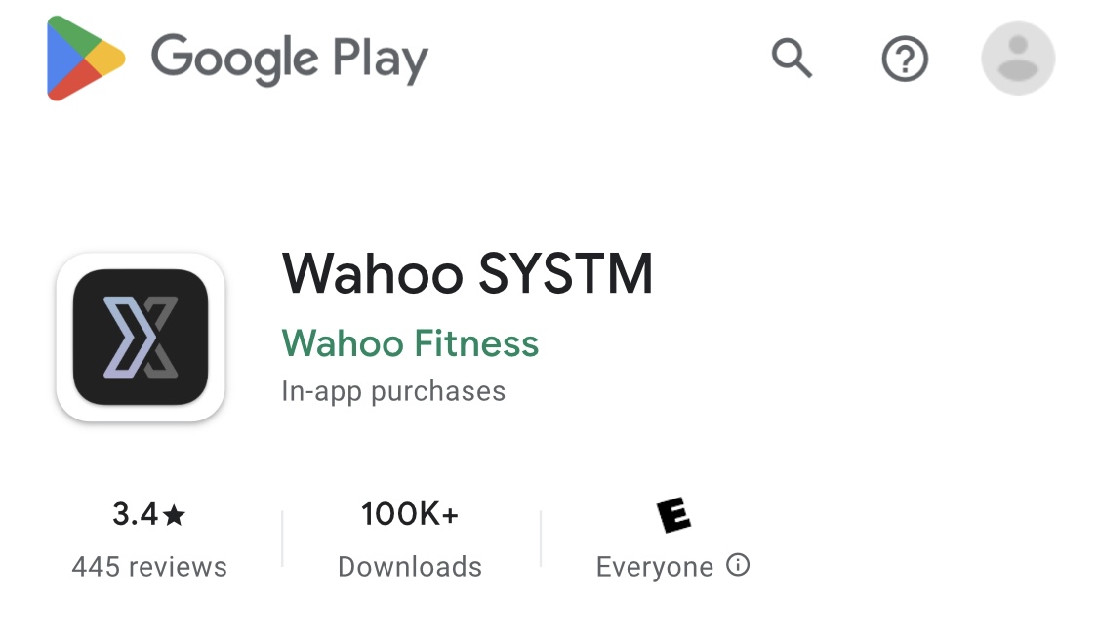Image resolution: width=1098 pixels, height=639 pixels.
Task: Click the word Wahoo in app title
Action: (x=373, y=274)
